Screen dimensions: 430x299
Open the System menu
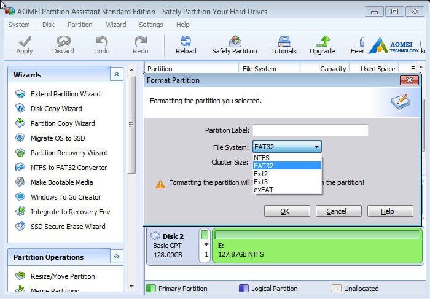(19, 25)
